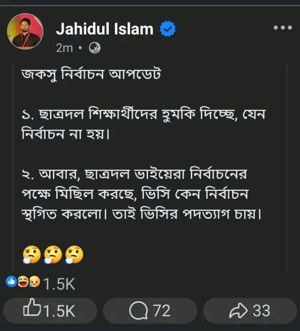
Task: Open the three-dot post options menu
Action: click(x=282, y=28)
